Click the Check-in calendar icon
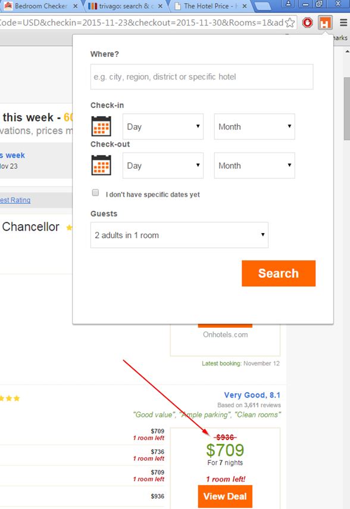Image resolution: width=350 pixels, height=509 pixels. click(101, 126)
